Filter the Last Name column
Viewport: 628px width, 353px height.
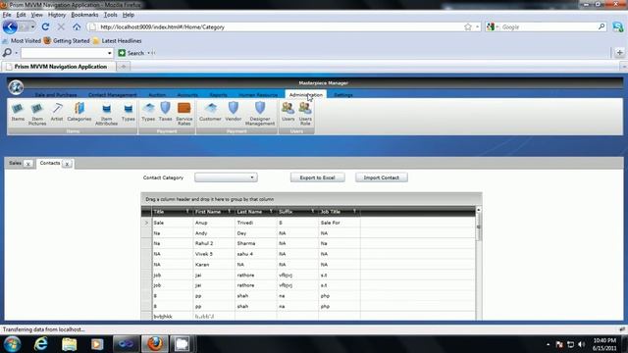271,212
